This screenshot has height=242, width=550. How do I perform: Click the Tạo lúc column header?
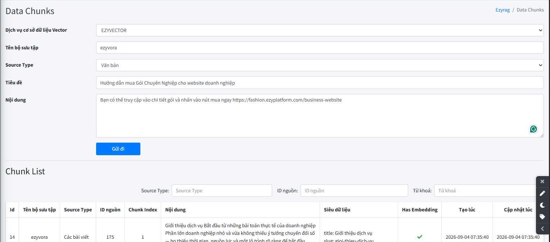[x=467, y=210]
